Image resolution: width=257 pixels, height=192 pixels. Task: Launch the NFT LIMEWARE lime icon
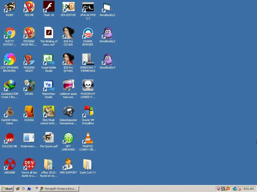[x=68, y=138]
